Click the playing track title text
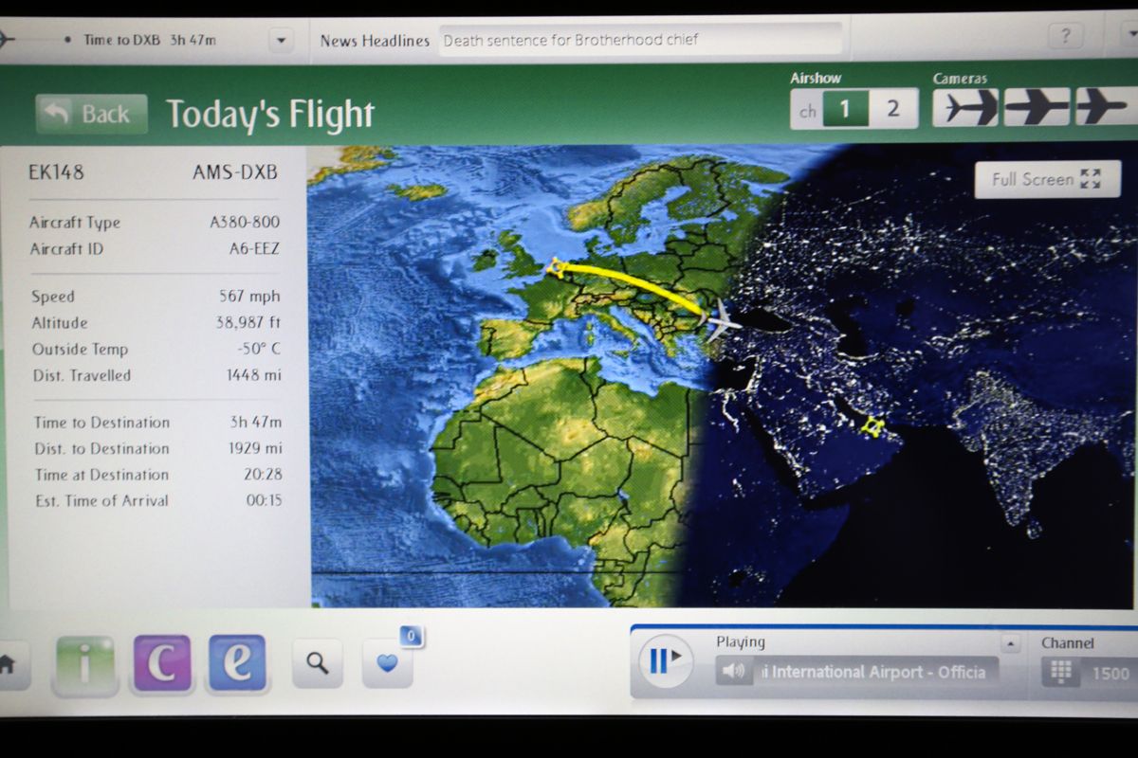 coord(874,672)
